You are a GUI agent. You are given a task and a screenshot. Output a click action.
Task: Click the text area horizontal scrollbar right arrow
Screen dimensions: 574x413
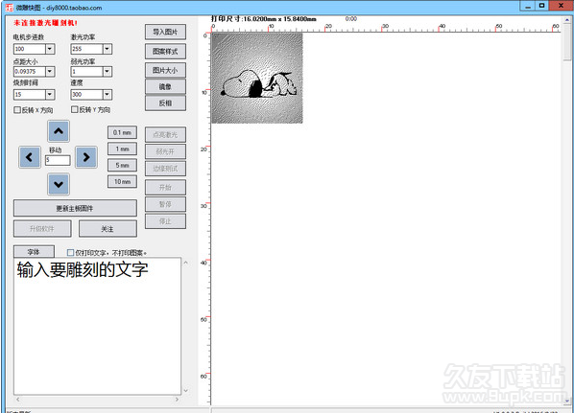pyautogui.click(x=178, y=400)
